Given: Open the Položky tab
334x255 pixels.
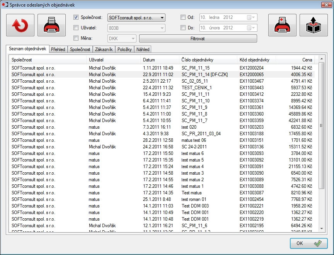Looking at the screenshot, I should [x=124, y=49].
